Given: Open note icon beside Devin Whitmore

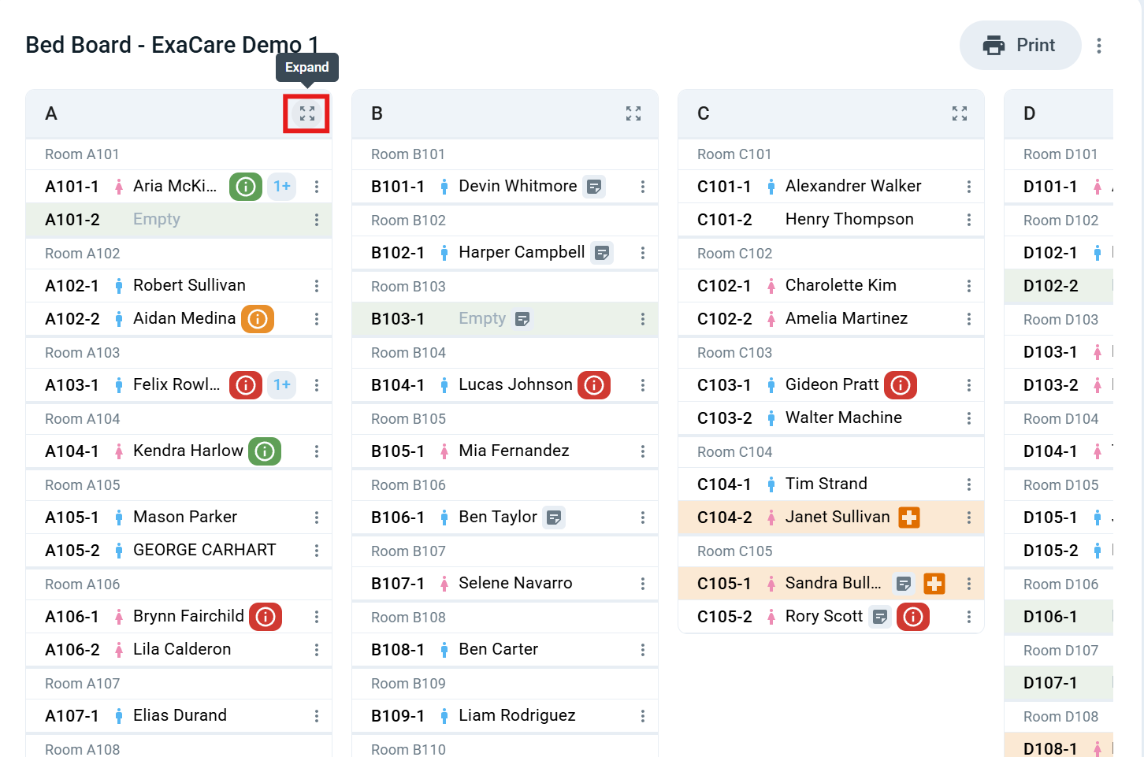Looking at the screenshot, I should (x=595, y=187).
